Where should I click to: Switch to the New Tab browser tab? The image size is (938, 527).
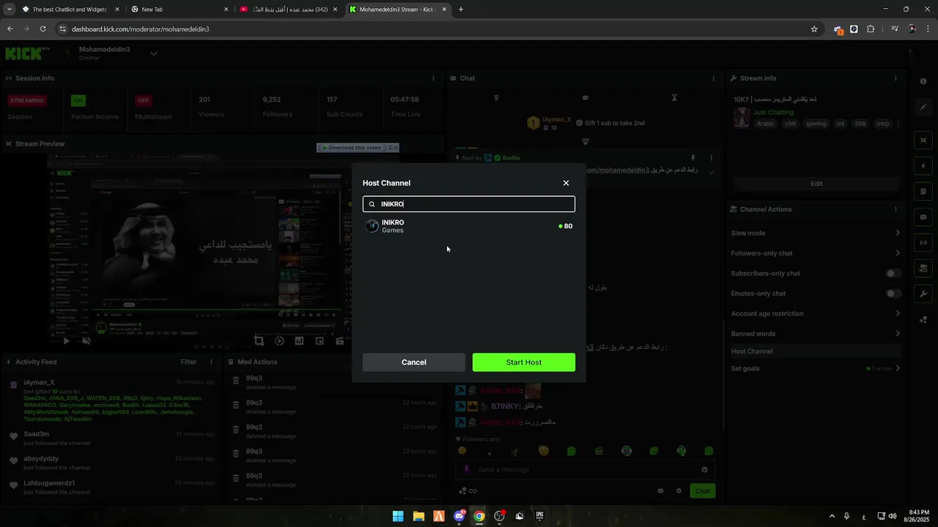[x=179, y=10]
